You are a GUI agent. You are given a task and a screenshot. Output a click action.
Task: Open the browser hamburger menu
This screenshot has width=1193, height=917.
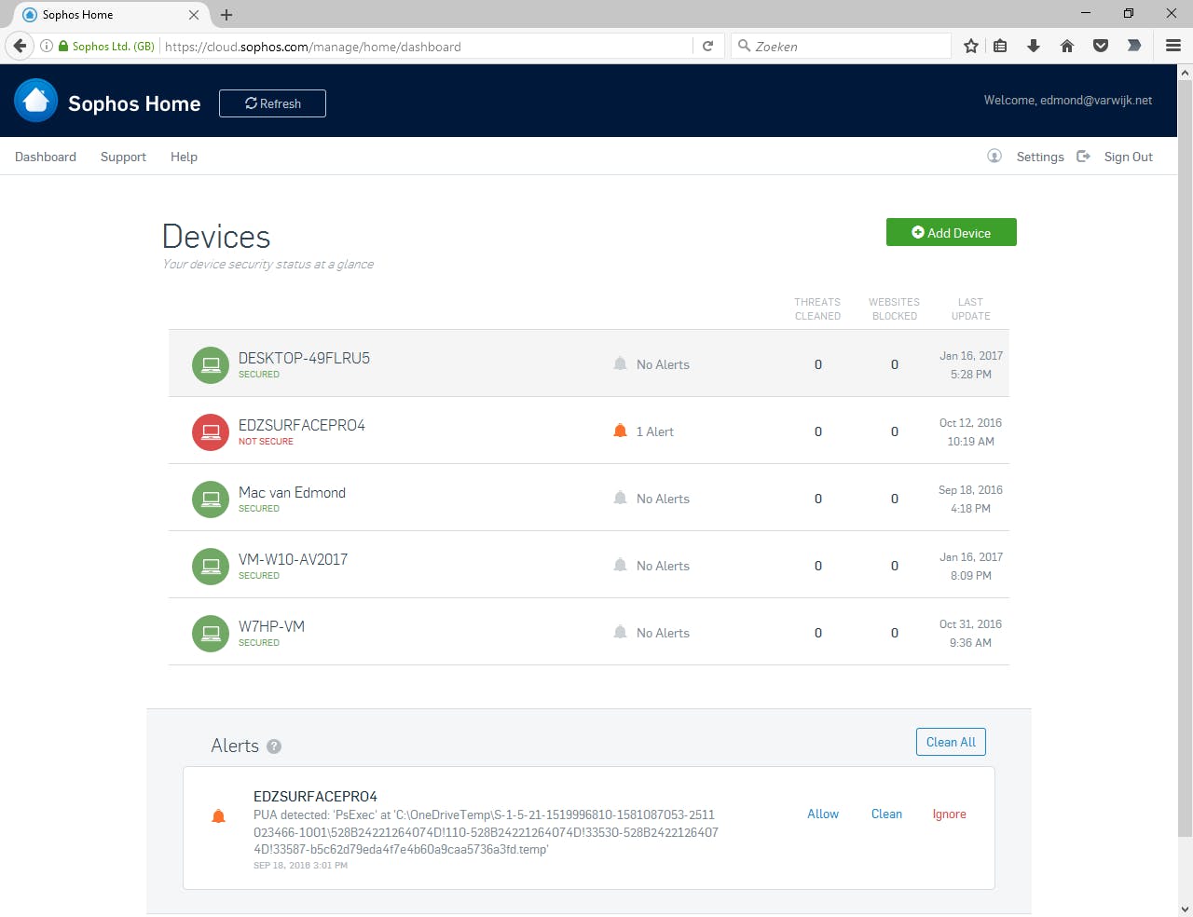point(1173,46)
